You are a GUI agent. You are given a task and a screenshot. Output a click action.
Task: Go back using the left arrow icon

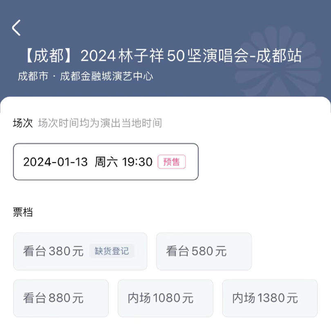[16, 28]
